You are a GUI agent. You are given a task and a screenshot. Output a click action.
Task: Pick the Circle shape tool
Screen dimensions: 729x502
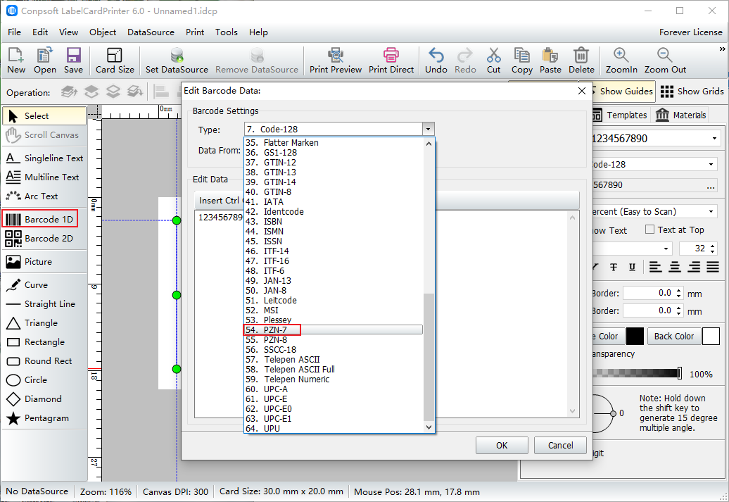[44, 380]
